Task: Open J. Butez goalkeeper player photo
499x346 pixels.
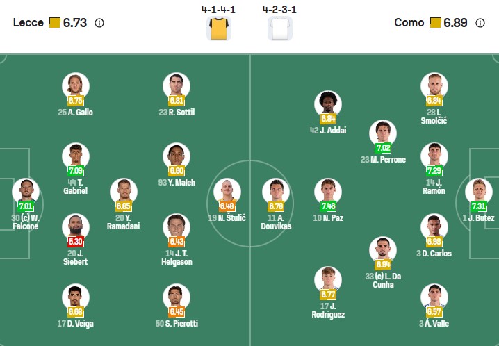Action: tap(478, 190)
